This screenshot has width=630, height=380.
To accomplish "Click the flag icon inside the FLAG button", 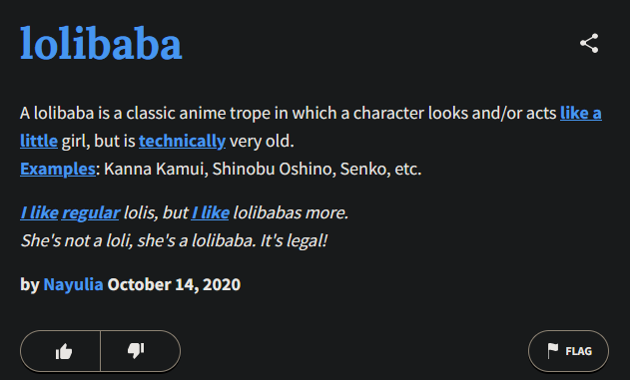I will pyautogui.click(x=553, y=351).
